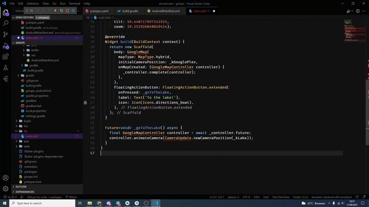The height and width of the screenshot is (207, 369).
Task: Open editor More Actions ellipsis
Action: click(364, 11)
